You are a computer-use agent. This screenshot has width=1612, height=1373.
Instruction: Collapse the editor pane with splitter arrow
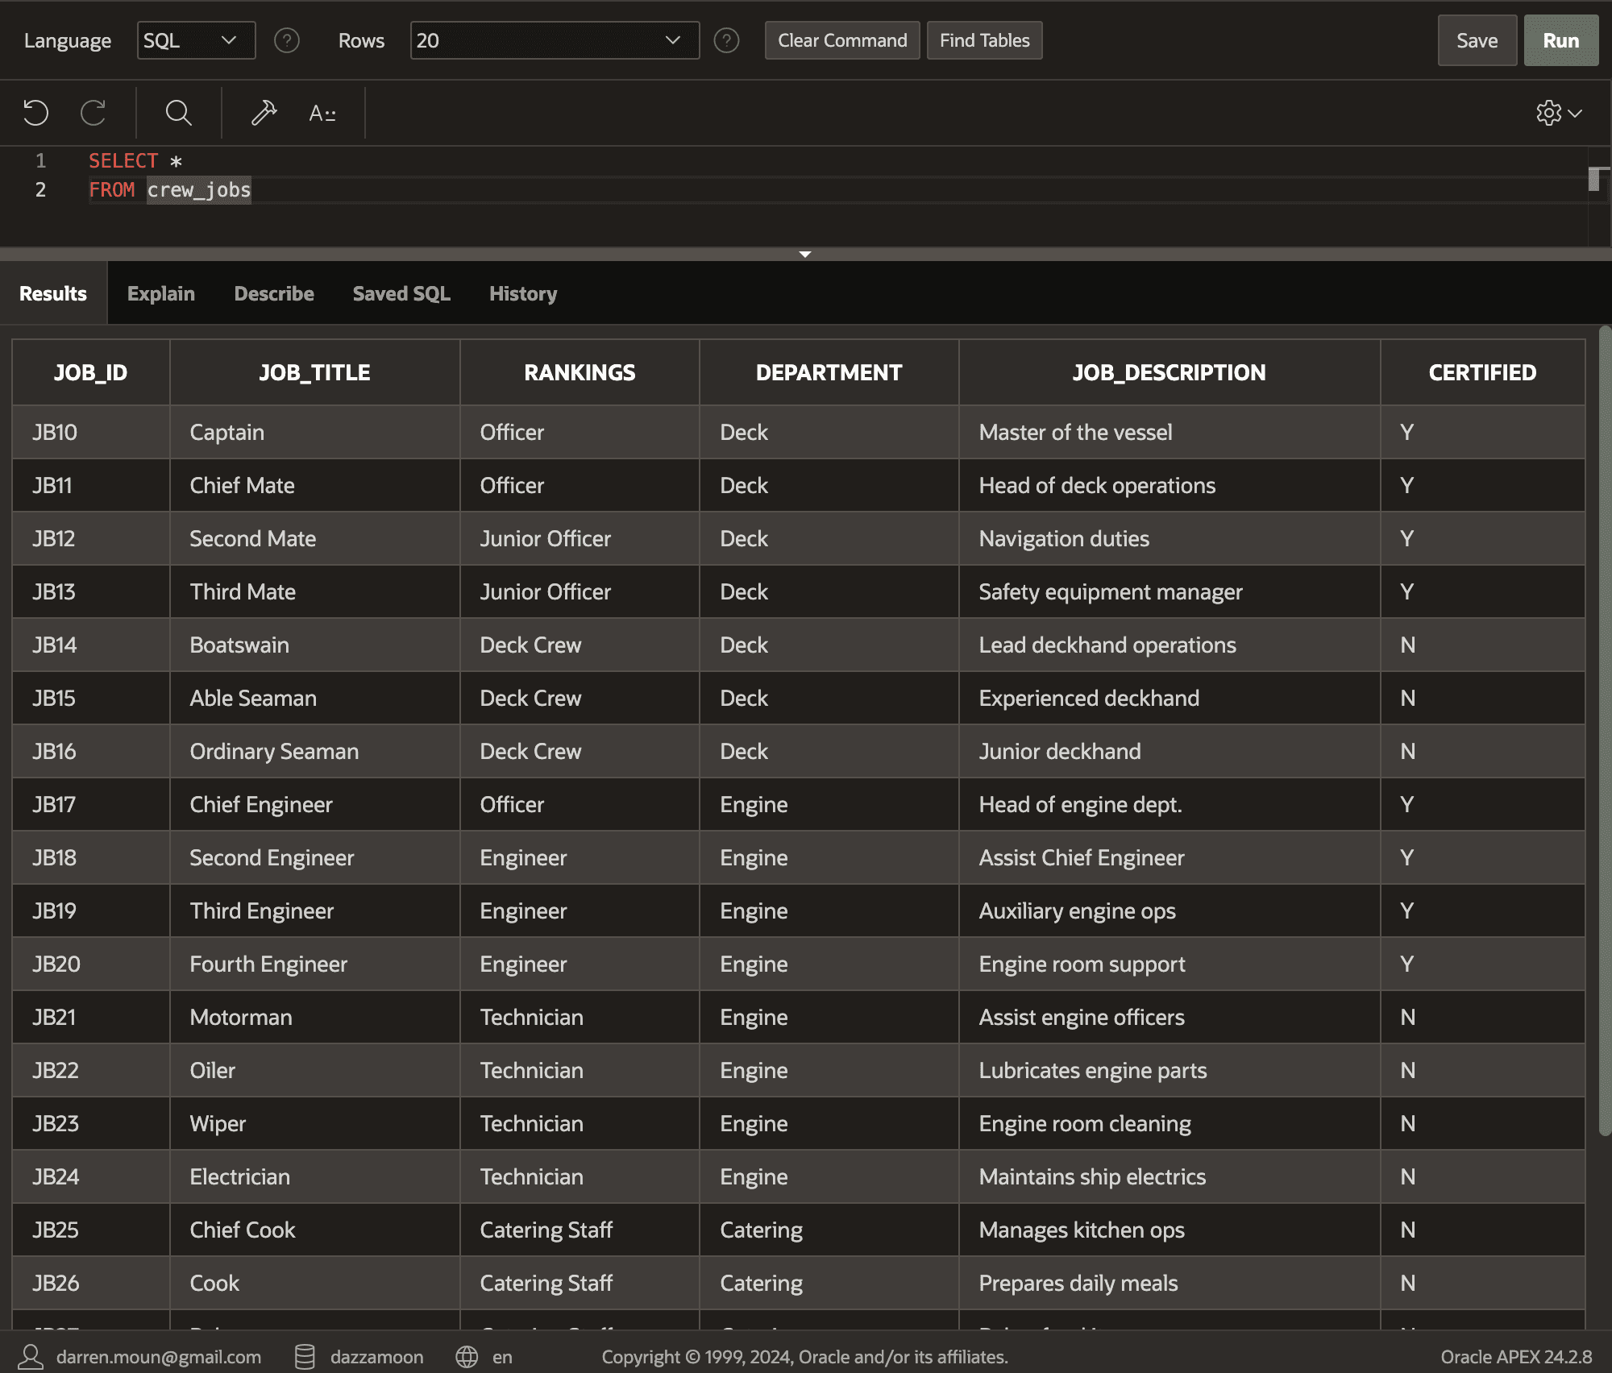[x=804, y=254]
